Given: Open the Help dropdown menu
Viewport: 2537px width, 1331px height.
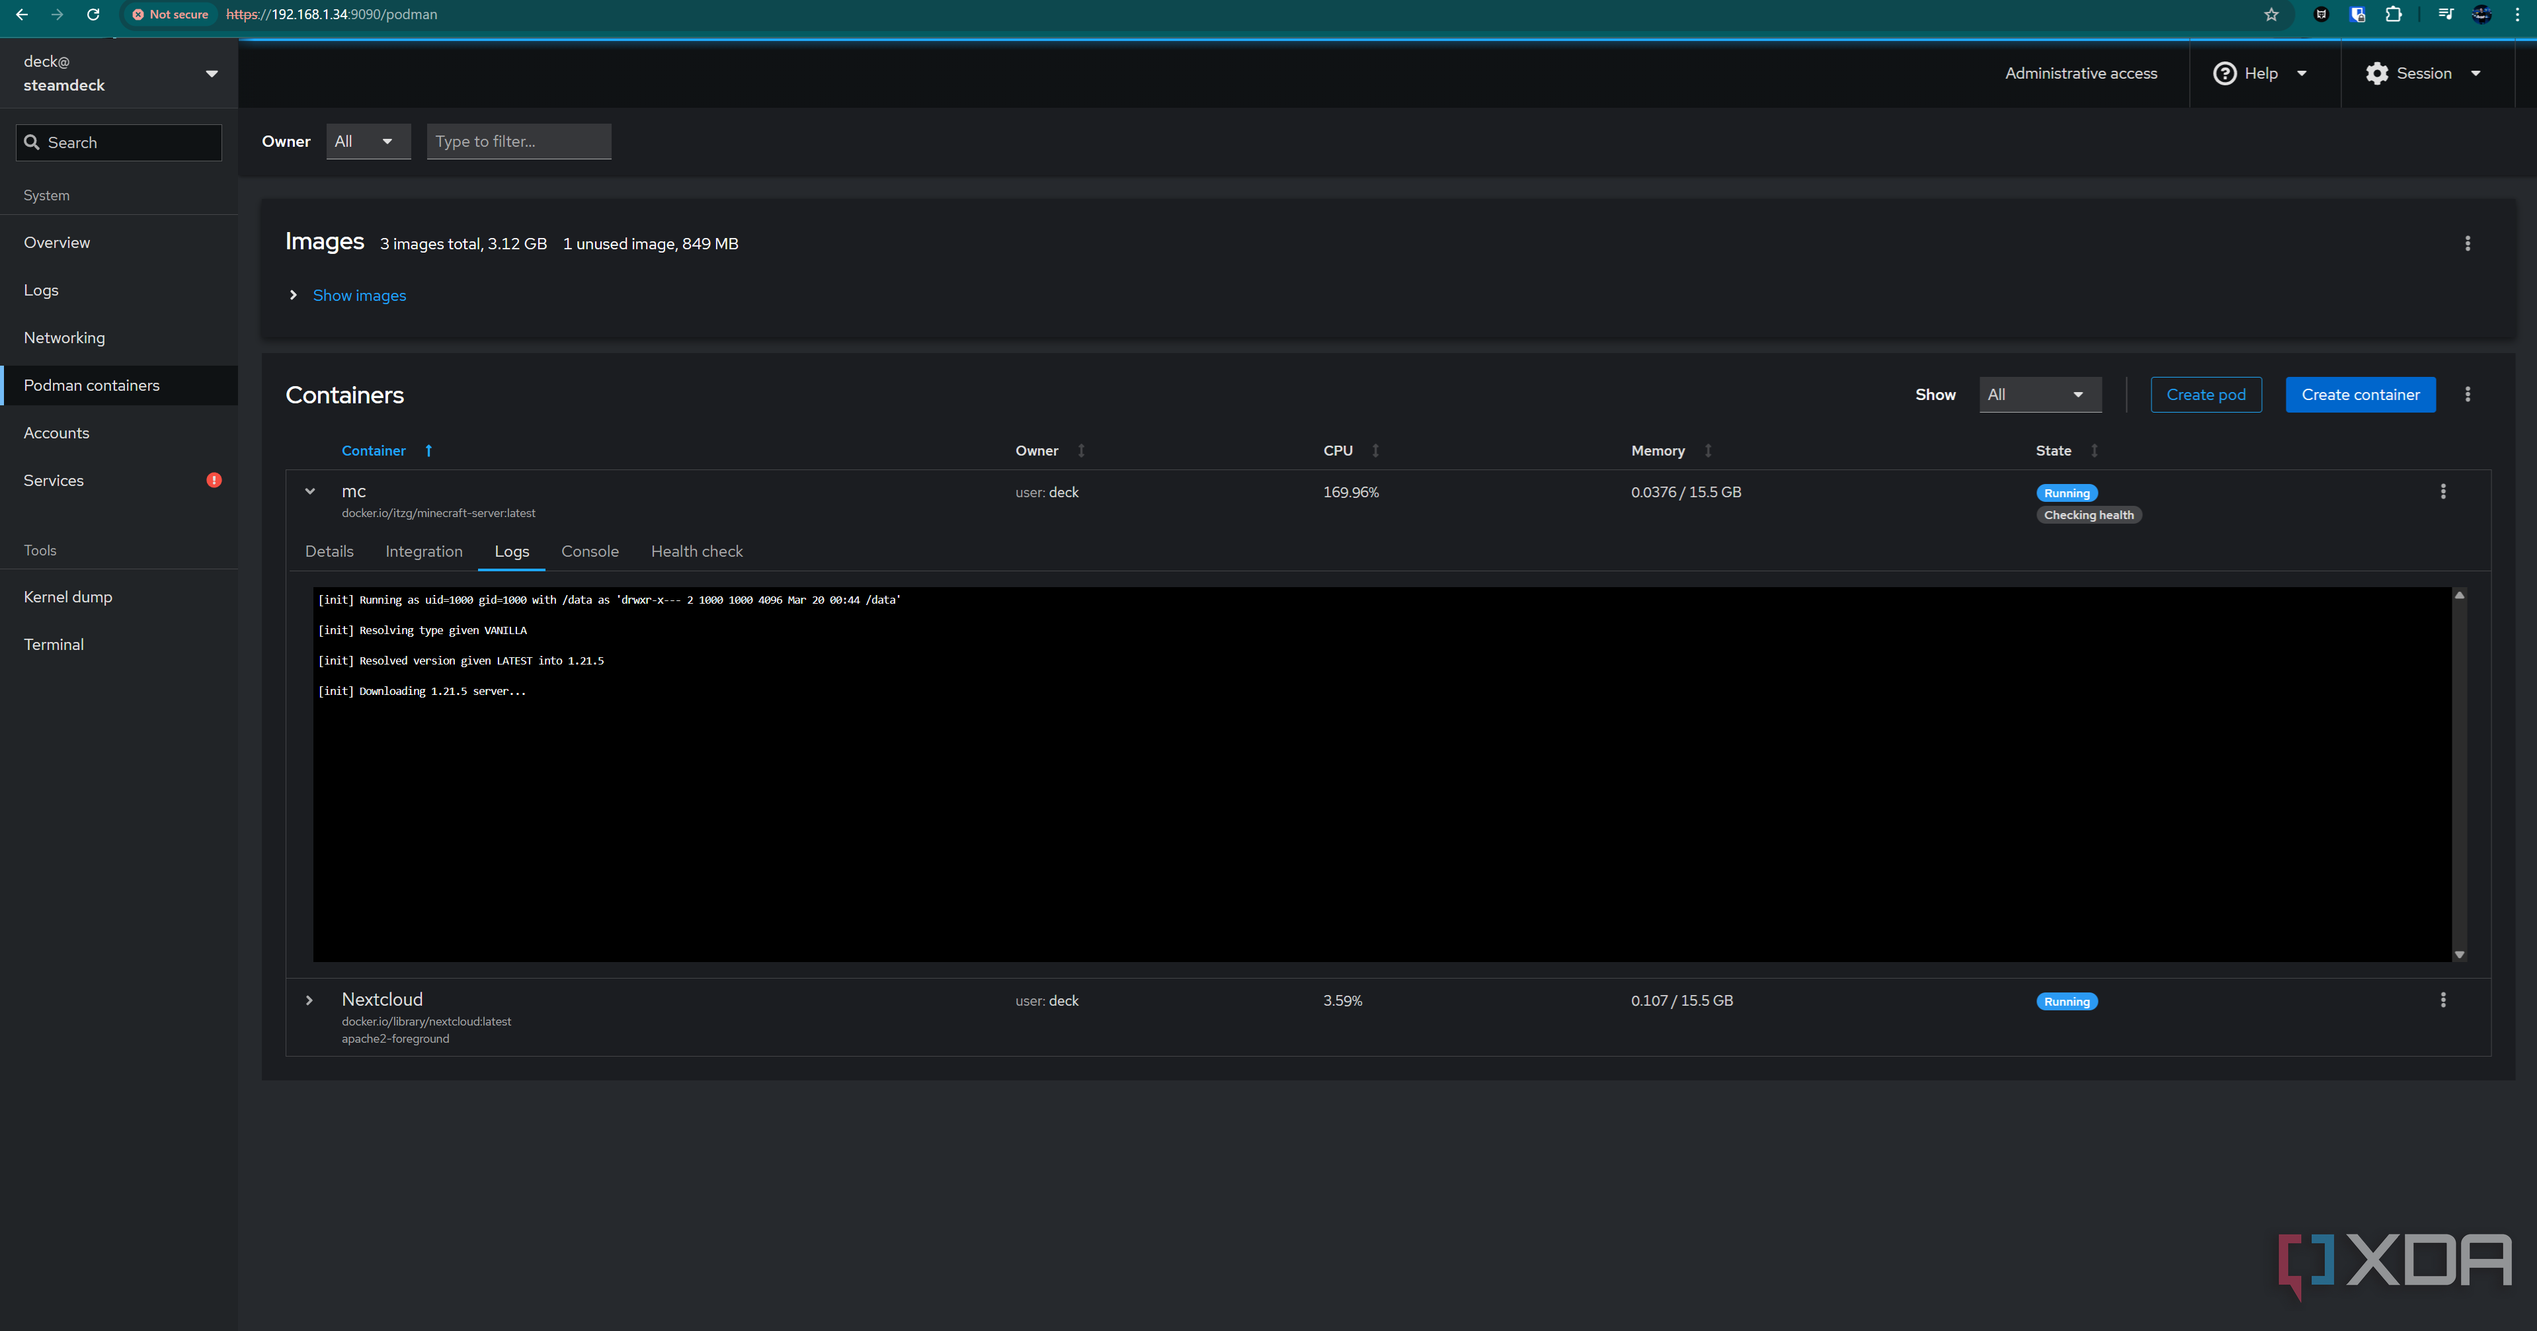Looking at the screenshot, I should (x=2261, y=74).
